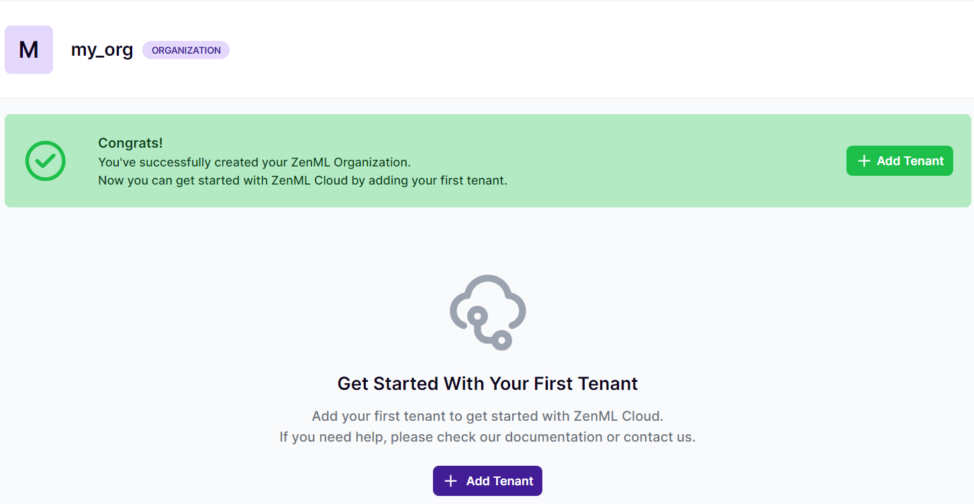
Task: Click the ORGANIZATION badge label
Action: (186, 50)
